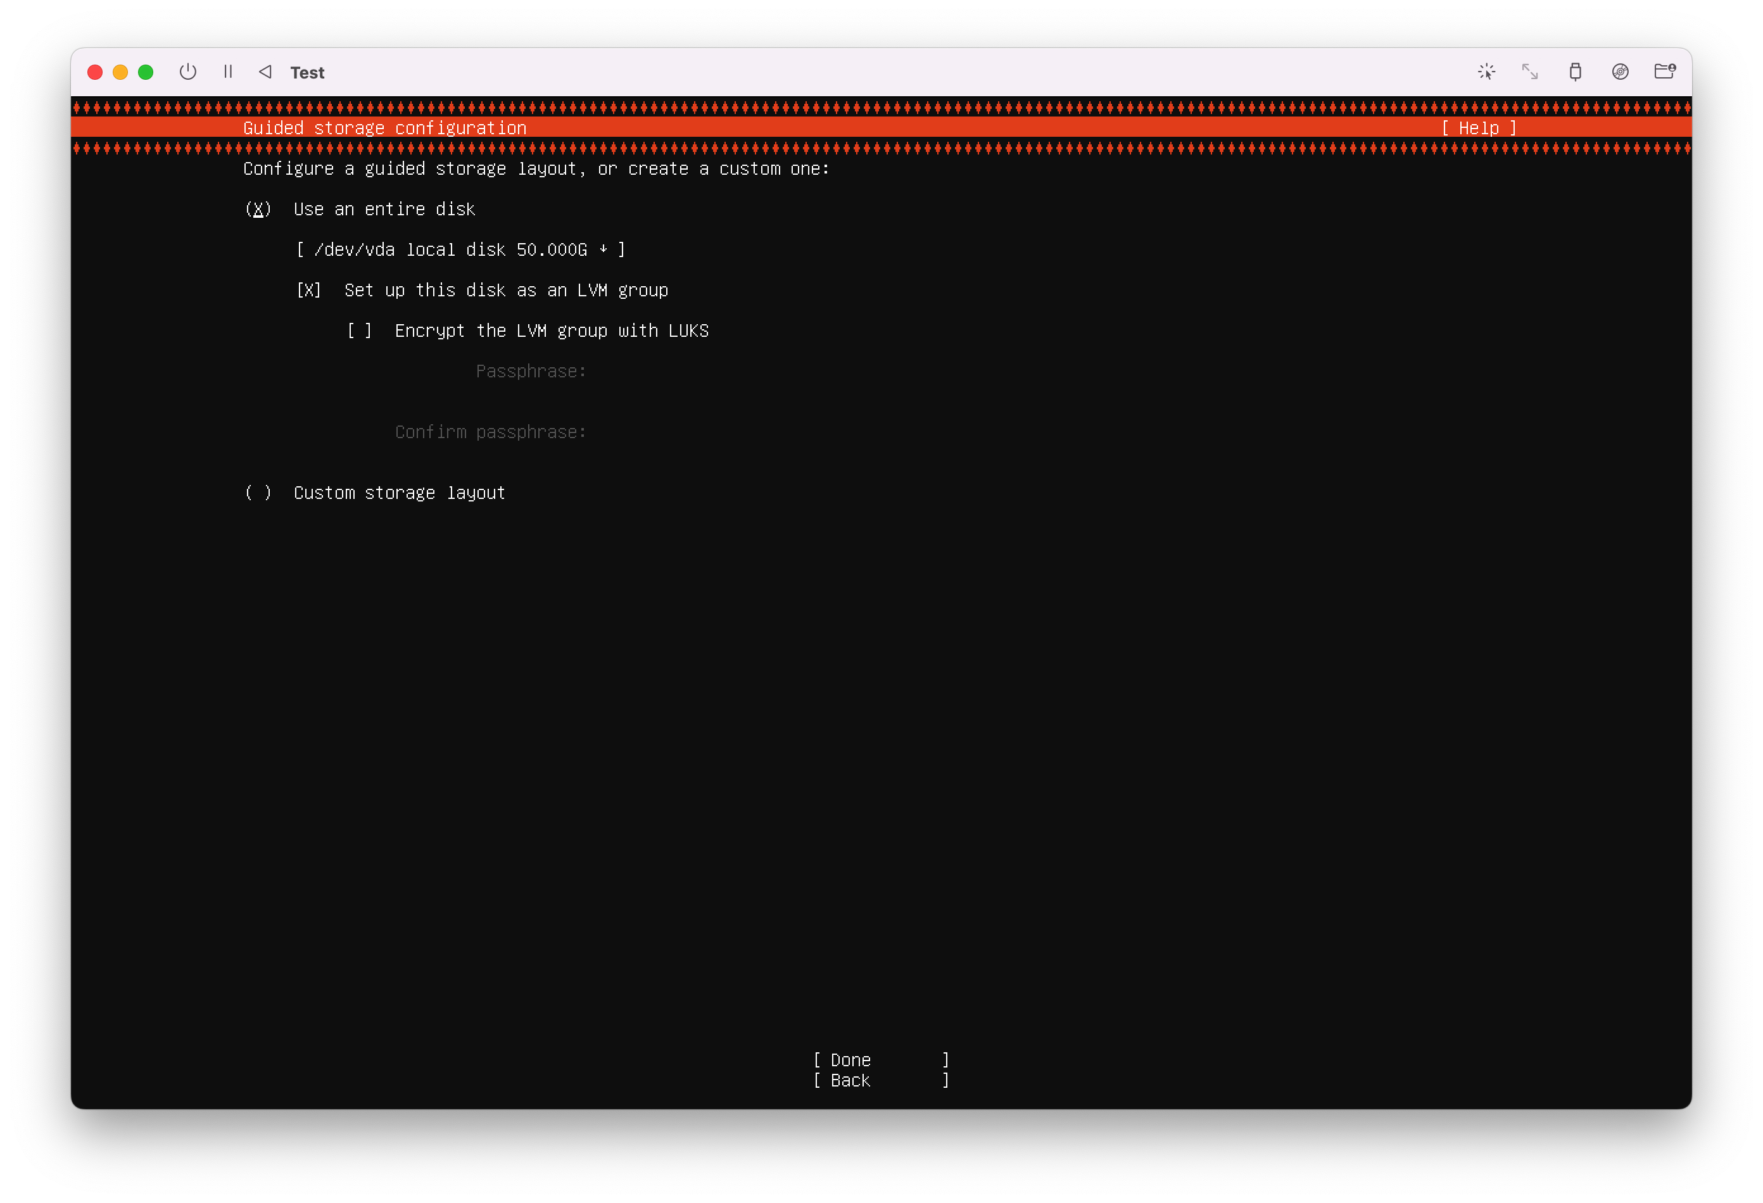Click the Test window title
1763x1203 pixels.
(307, 73)
